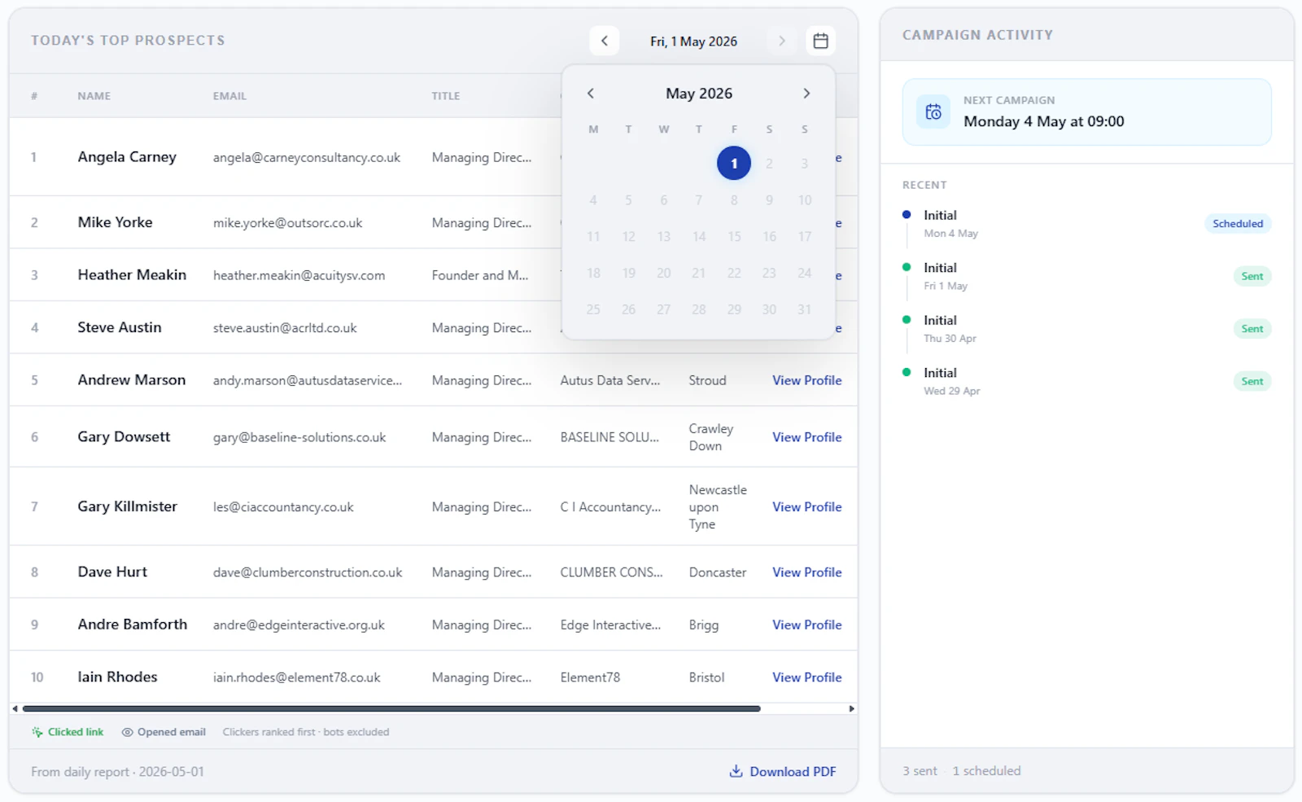This screenshot has height=802, width=1302.
Task: Click email angela@carneyconsultancy.co.uk
Action: click(307, 158)
